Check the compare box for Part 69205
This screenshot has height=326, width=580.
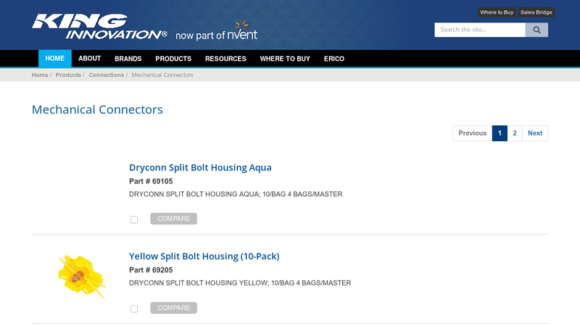[x=134, y=309]
